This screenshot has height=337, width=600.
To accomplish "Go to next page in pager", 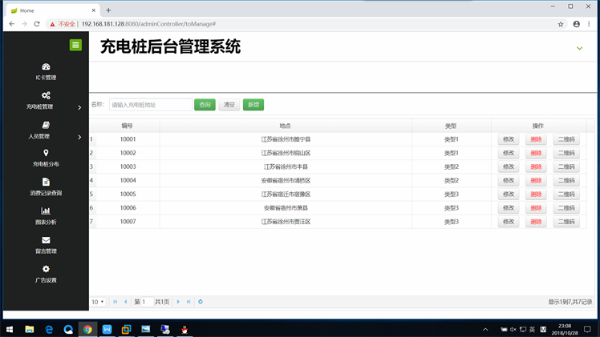I will point(178,302).
